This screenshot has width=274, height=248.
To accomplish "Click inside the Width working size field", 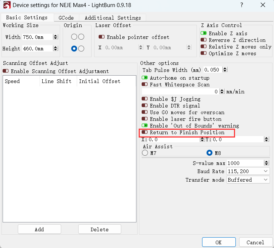I will click(37, 37).
